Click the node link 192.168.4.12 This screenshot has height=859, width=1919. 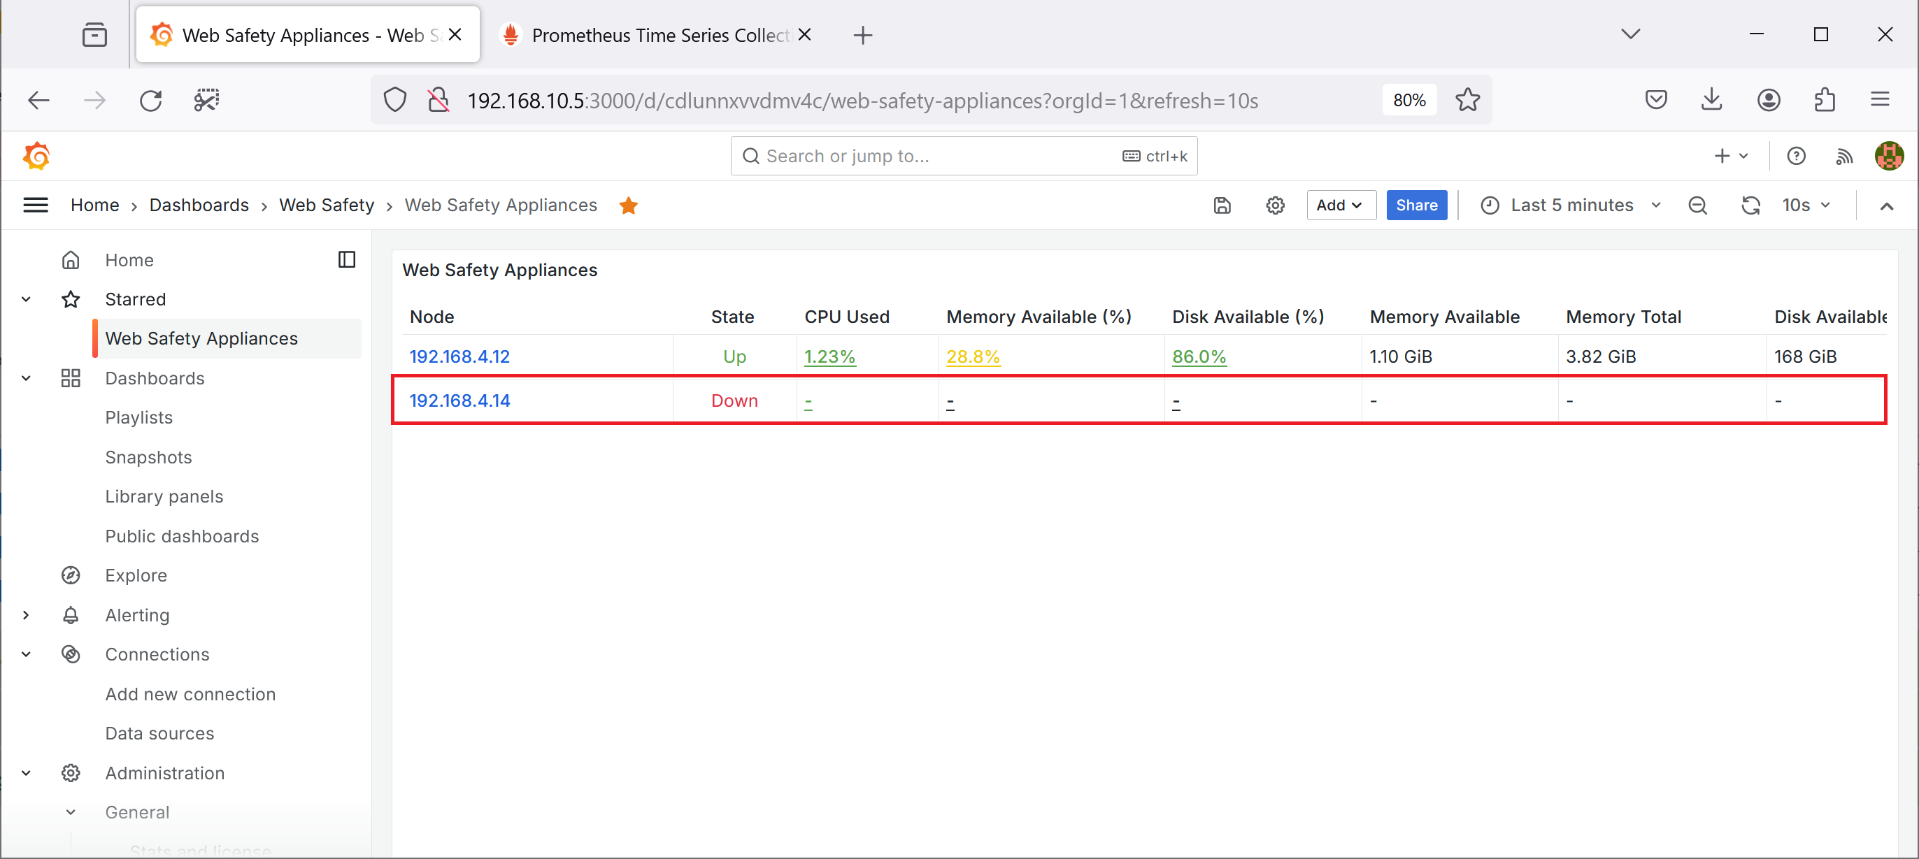click(462, 356)
